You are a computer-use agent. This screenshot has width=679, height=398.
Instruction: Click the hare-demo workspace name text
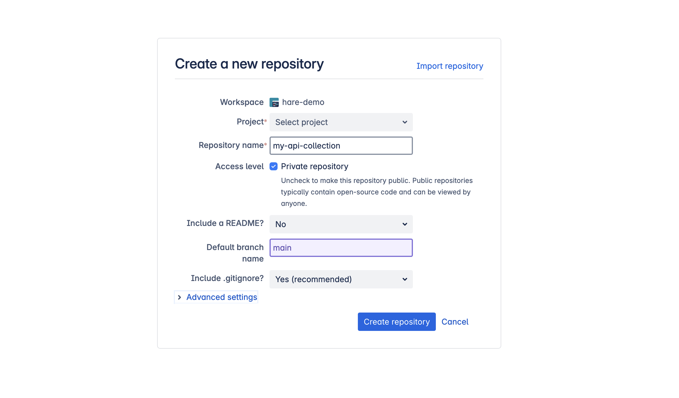pos(303,102)
